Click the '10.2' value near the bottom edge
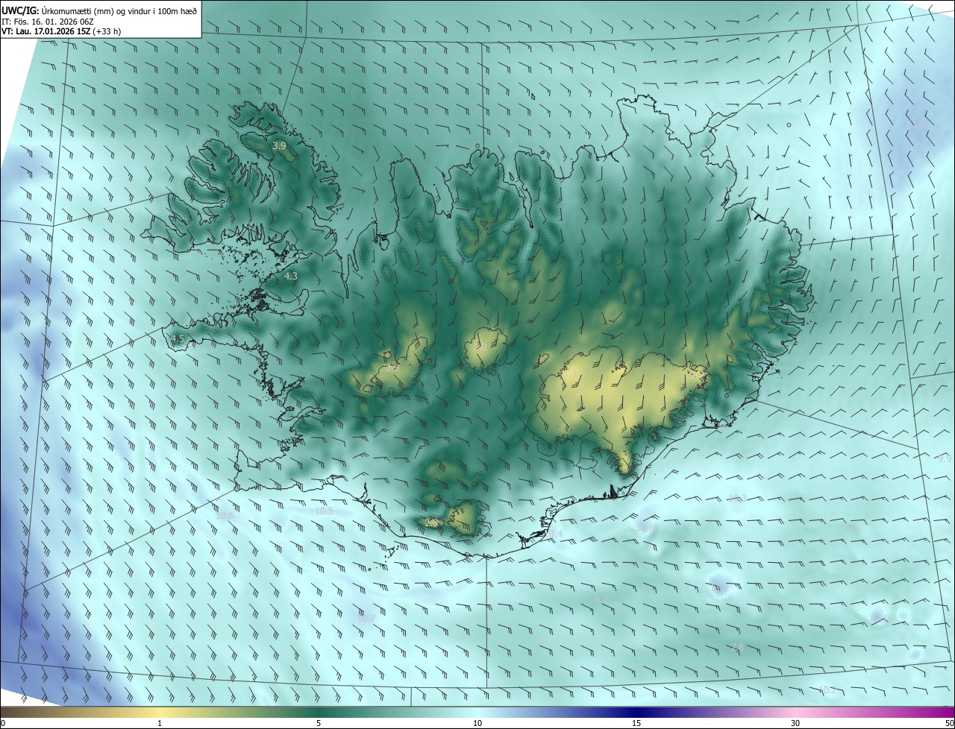The height and width of the screenshot is (729, 955). coord(827,690)
